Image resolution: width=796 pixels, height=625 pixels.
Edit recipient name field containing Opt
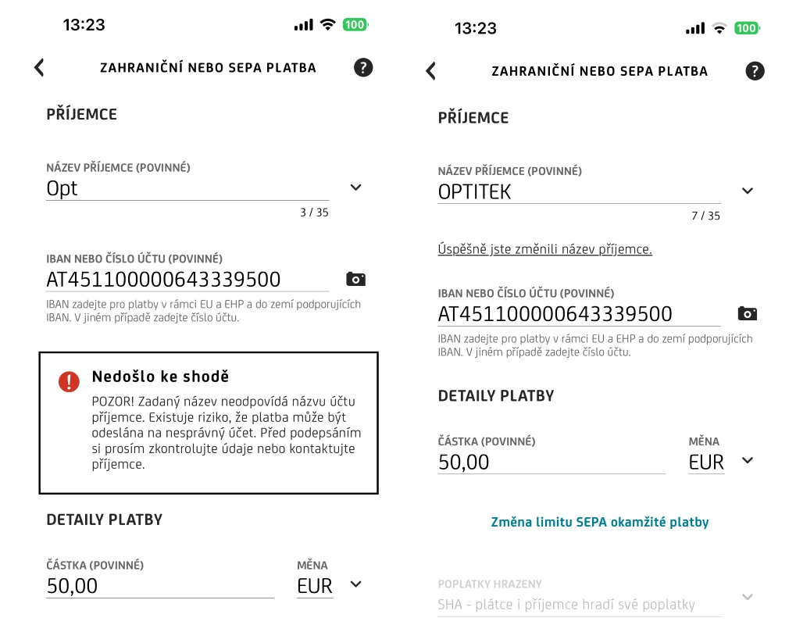[x=187, y=188]
